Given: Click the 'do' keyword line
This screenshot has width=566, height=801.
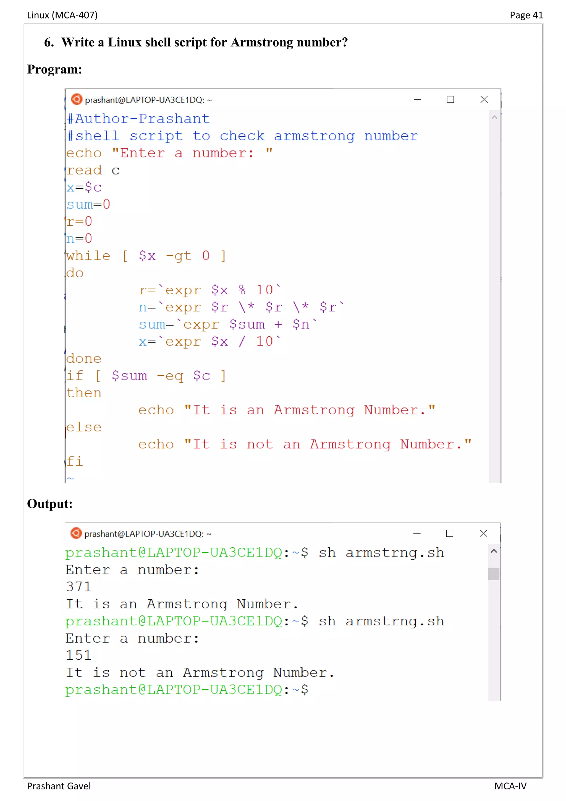Looking at the screenshot, I should [75, 272].
